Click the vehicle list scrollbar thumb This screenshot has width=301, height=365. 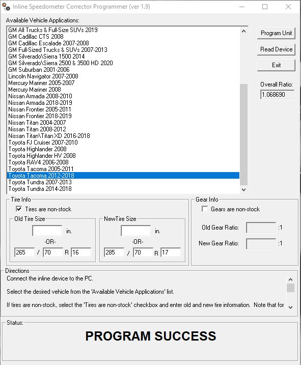point(243,134)
